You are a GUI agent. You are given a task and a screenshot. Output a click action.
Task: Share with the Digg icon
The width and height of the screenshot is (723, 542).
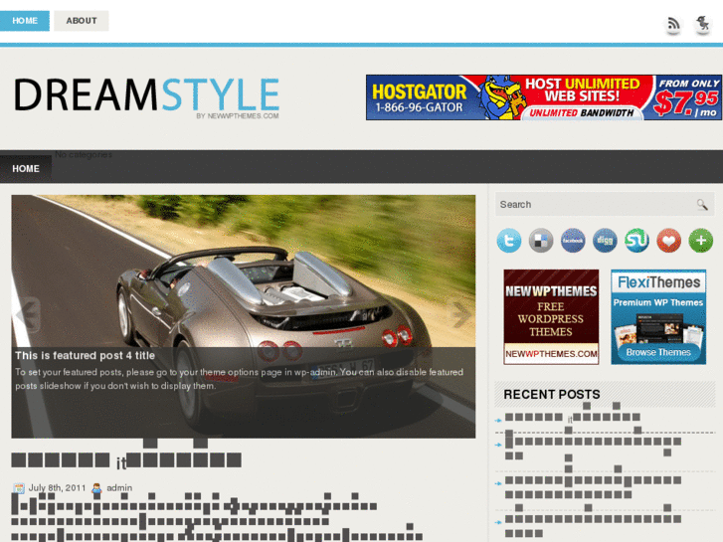605,241
